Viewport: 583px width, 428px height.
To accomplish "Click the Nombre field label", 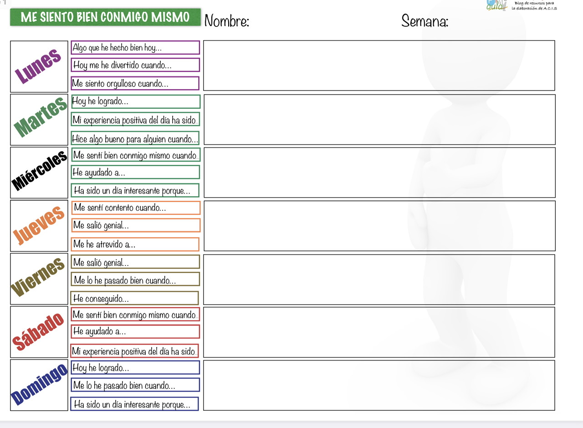I will [x=227, y=21].
